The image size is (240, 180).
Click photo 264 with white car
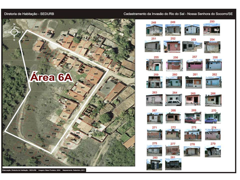[x=173, y=100]
